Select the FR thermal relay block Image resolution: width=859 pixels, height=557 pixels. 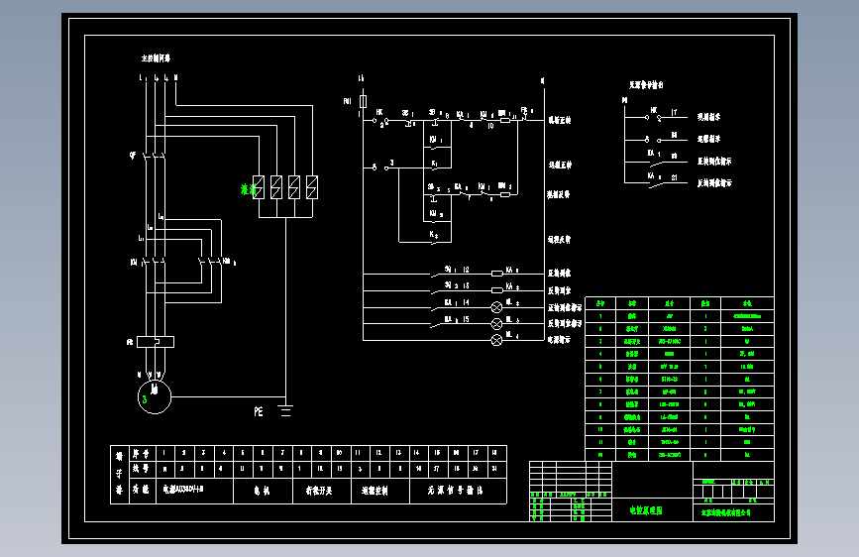point(155,342)
